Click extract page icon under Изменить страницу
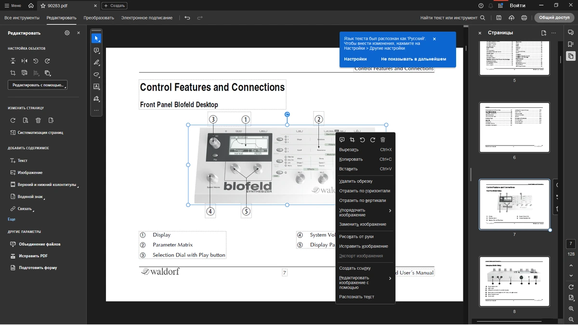Image resolution: width=578 pixels, height=325 pixels. [x=26, y=120]
